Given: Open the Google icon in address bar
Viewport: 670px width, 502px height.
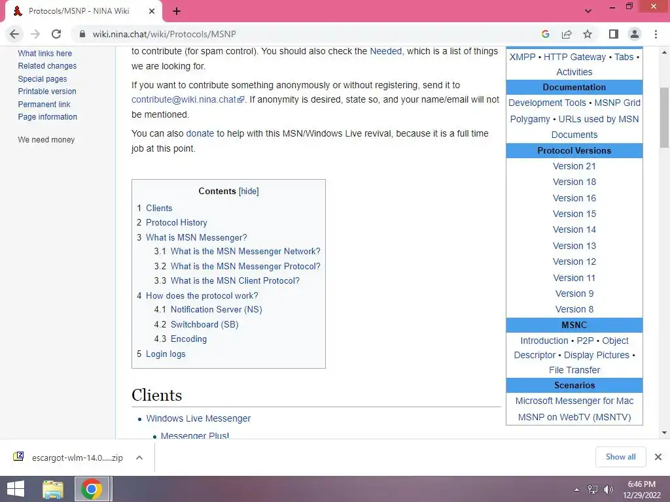Looking at the screenshot, I should point(545,34).
